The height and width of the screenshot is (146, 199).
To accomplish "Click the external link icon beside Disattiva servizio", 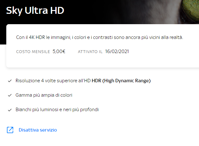I will pos(10,130).
